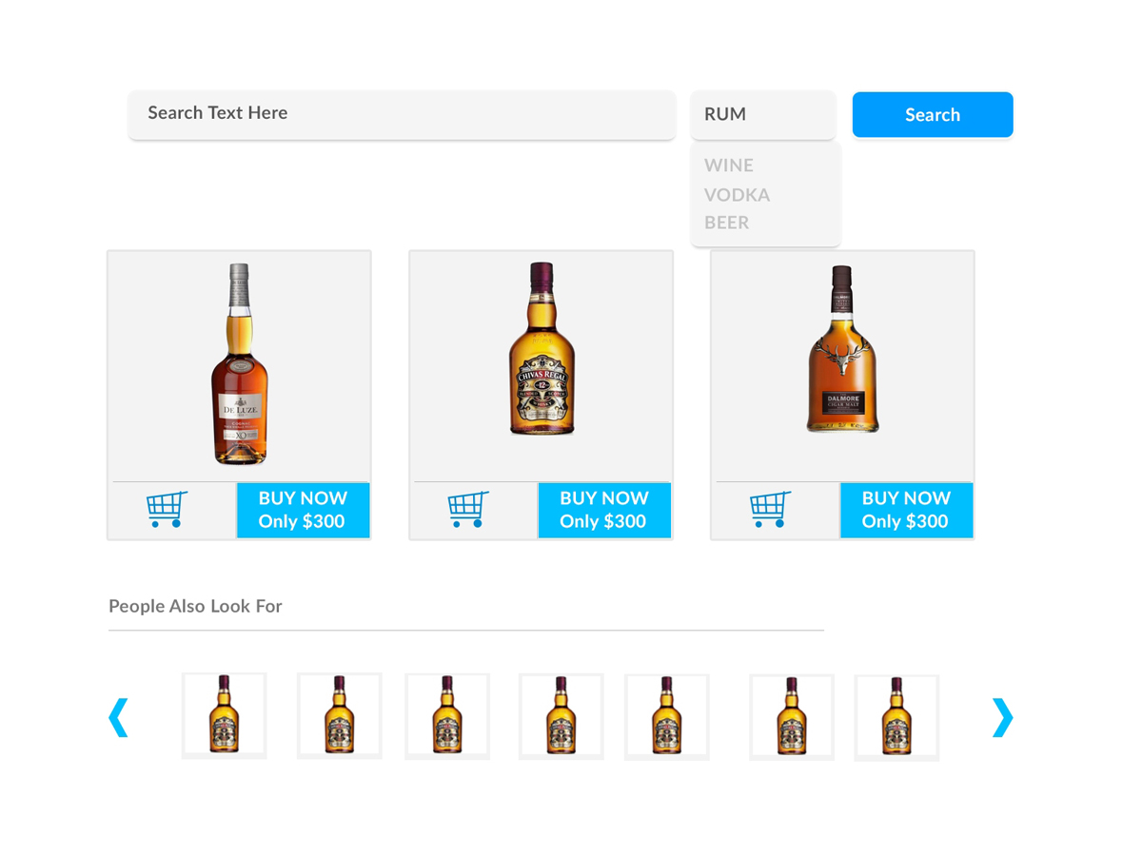Screen dimensions: 1142x856
Task: Show next items with right arrow
Action: point(1003,717)
